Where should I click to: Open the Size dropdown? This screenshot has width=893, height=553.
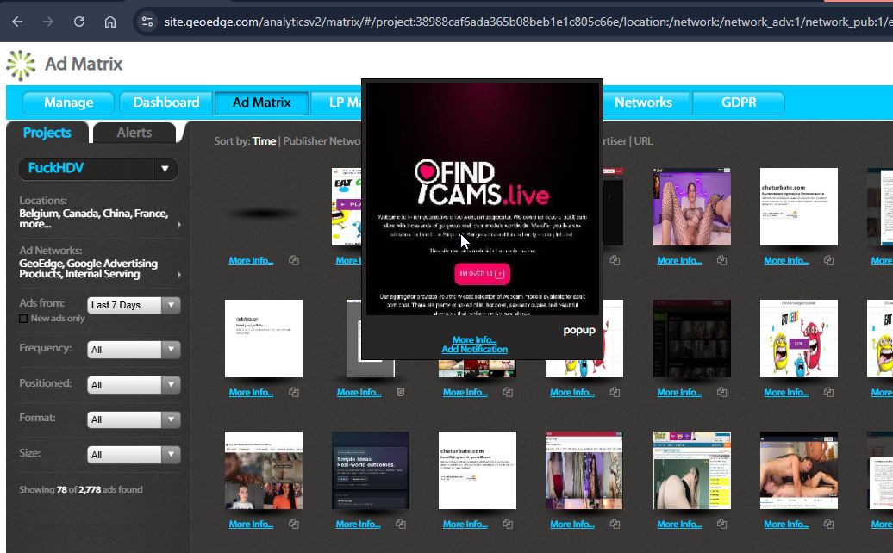point(134,455)
